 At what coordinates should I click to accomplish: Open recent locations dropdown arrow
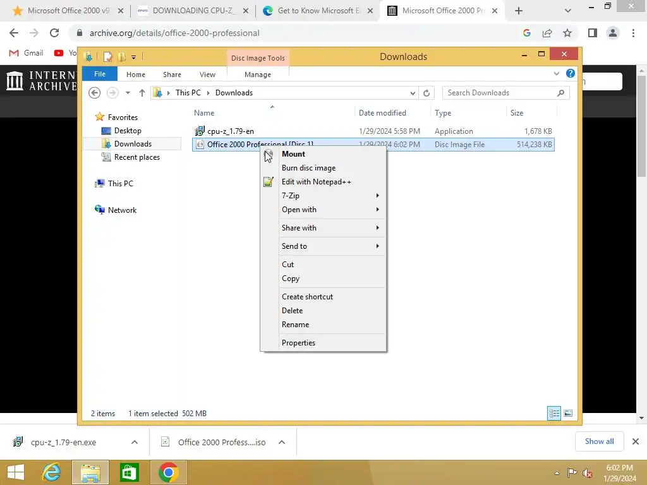128,93
